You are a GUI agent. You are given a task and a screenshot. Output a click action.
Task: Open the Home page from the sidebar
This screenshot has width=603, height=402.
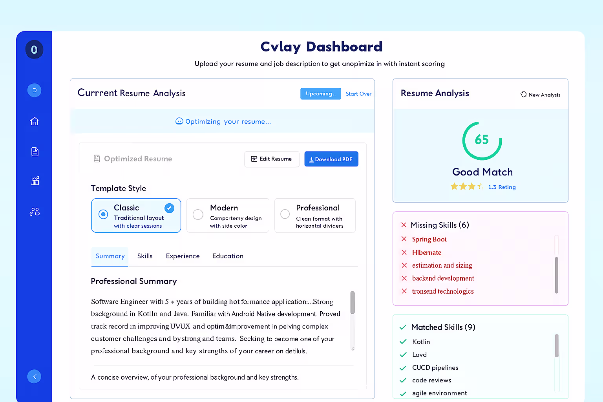34,121
